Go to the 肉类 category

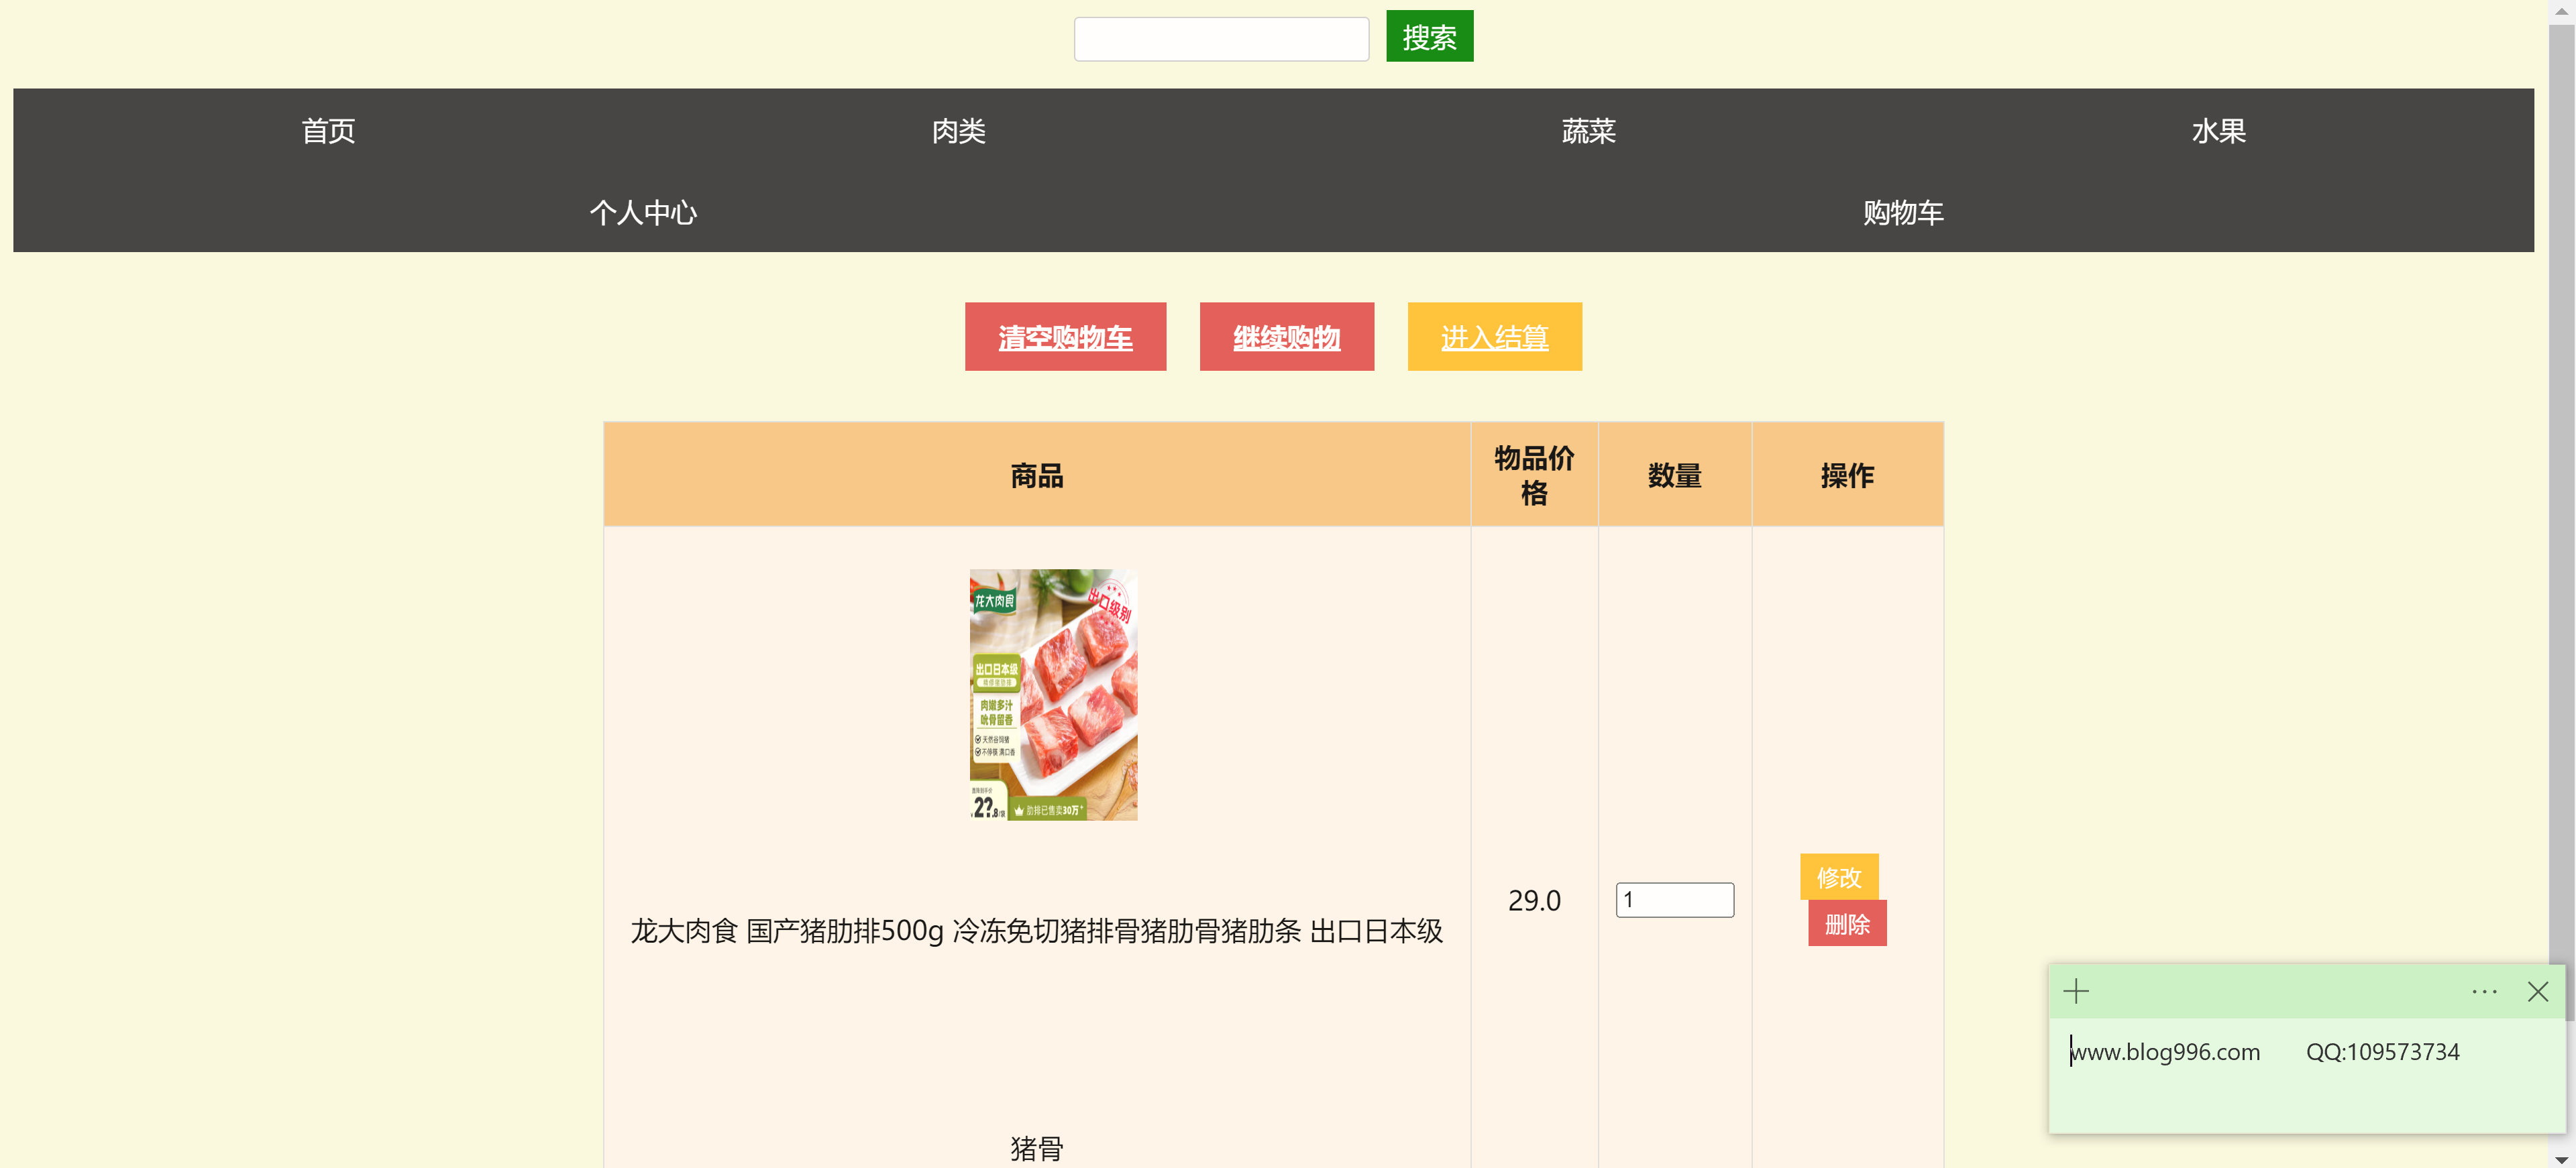[958, 130]
